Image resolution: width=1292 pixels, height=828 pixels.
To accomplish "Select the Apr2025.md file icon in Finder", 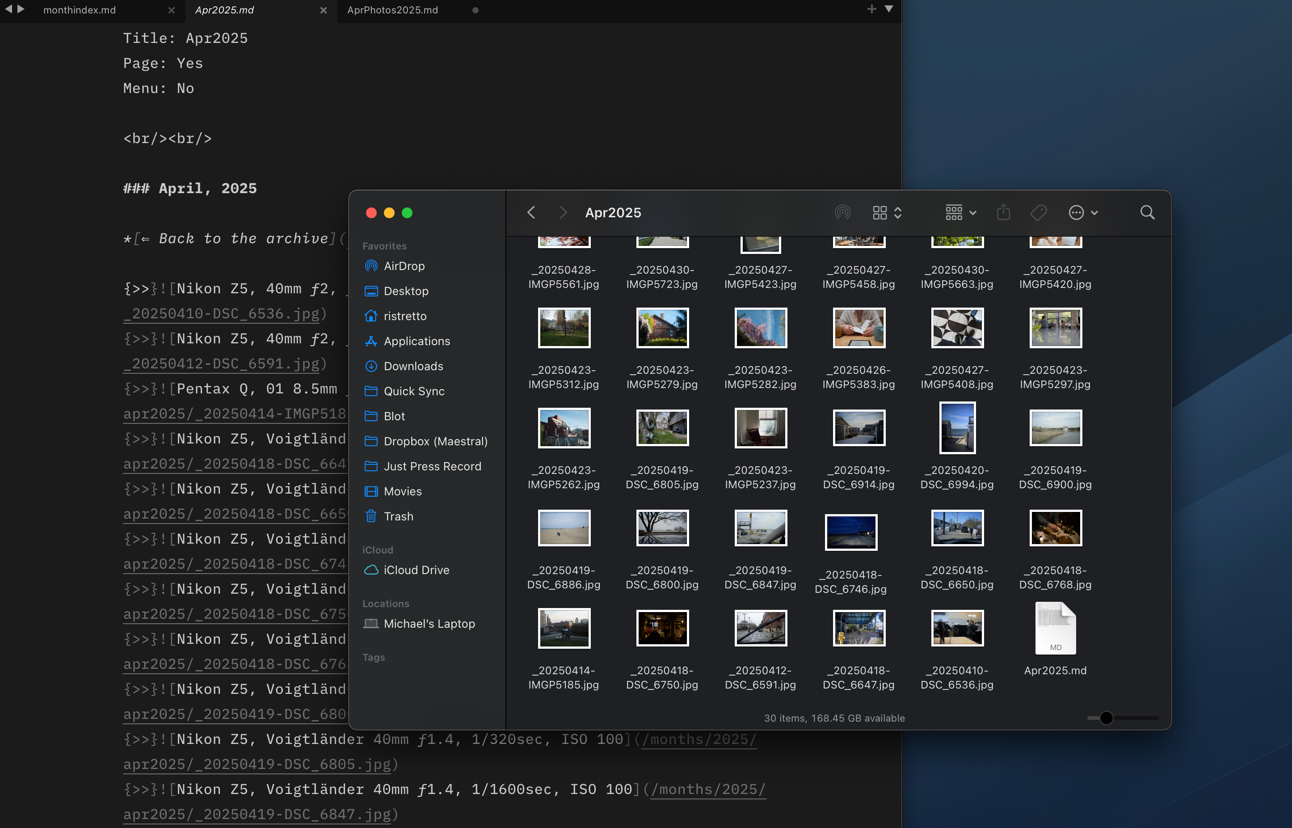I will coord(1055,627).
